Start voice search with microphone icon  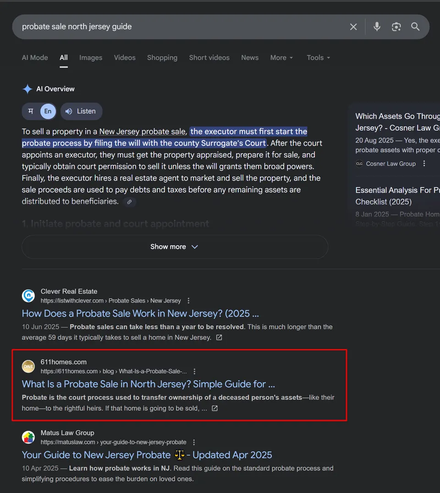[377, 27]
